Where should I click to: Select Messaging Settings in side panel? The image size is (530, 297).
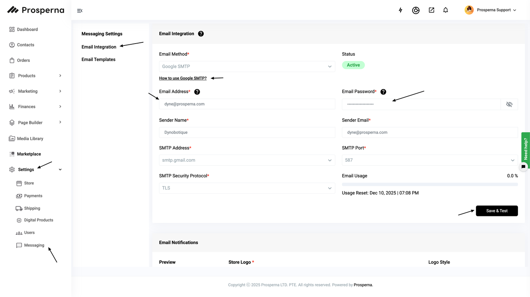[x=102, y=34]
